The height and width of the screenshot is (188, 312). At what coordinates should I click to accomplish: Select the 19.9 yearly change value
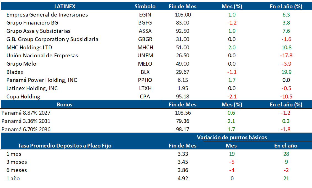tap(286, 72)
